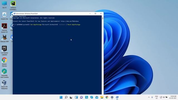Show hidden system tray icons chevron
Viewport: 178px width, 100px height.
[x=149, y=97]
